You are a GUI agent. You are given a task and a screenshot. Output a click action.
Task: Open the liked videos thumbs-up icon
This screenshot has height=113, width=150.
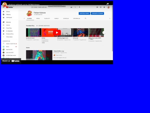point(4,34)
